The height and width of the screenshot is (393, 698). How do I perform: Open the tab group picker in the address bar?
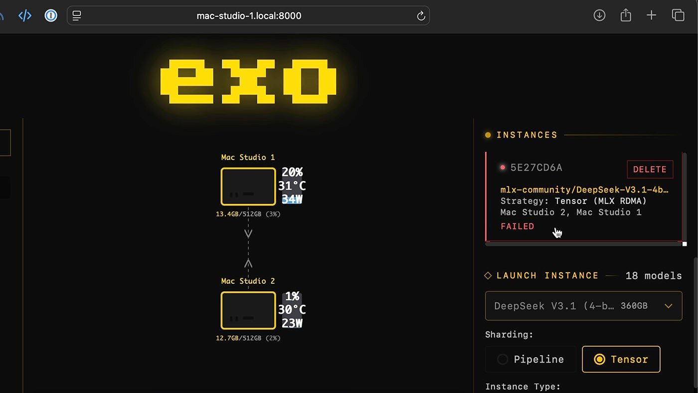(x=76, y=15)
